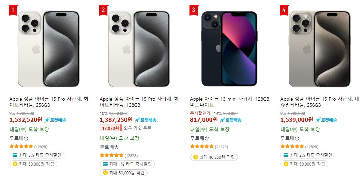Click the 1,539,000원 price

297,120
